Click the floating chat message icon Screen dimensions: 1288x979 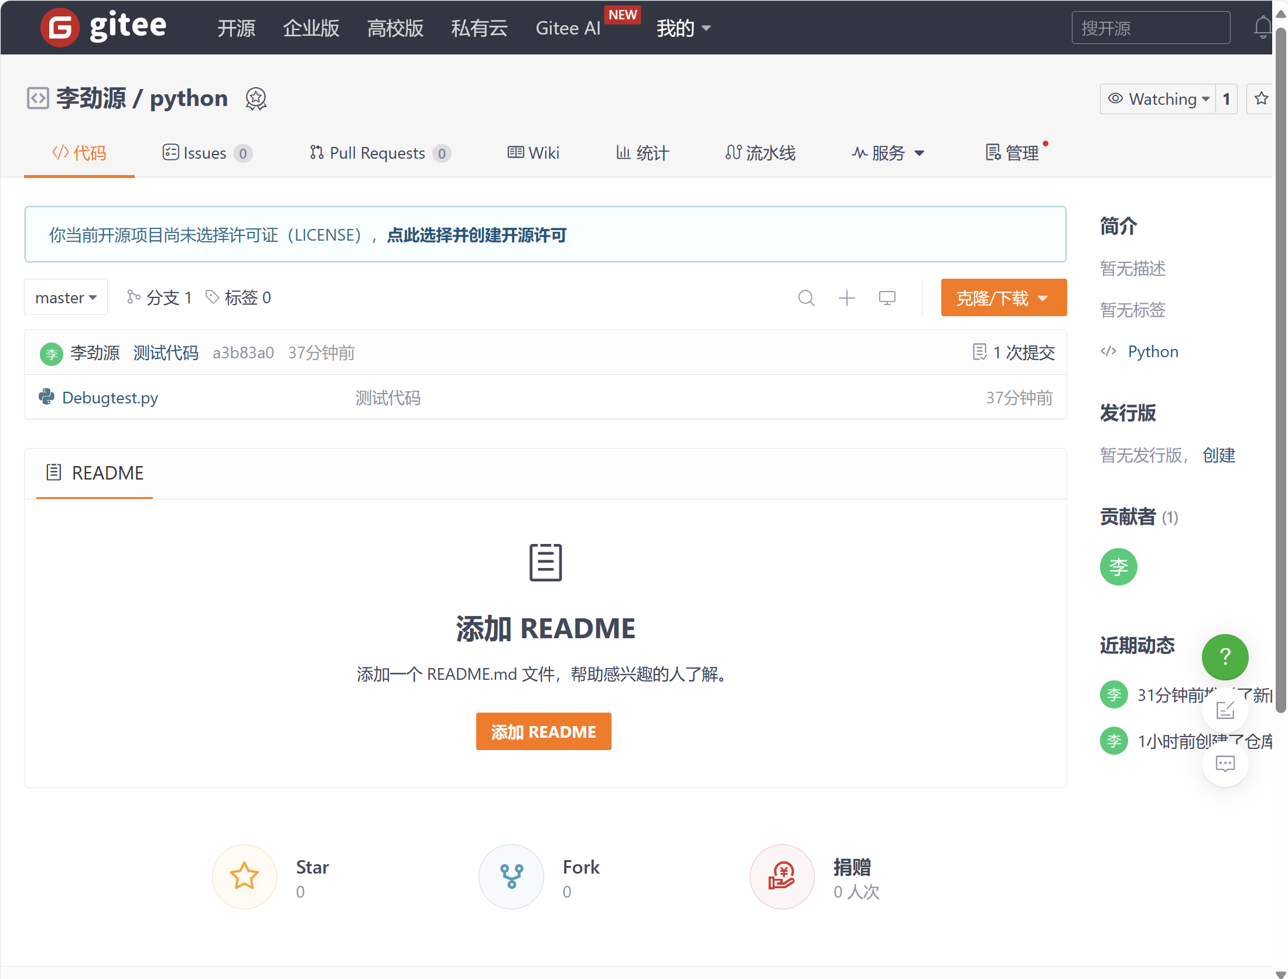[1225, 764]
